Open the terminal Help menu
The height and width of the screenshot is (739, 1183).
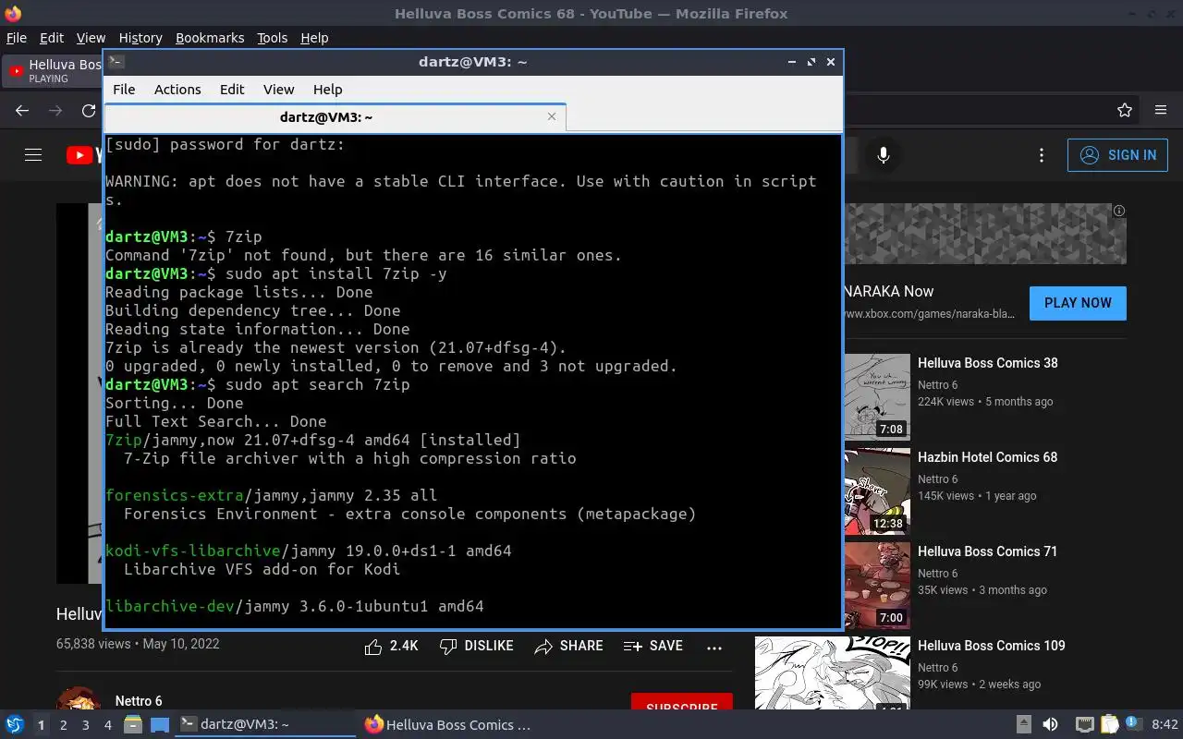(328, 90)
